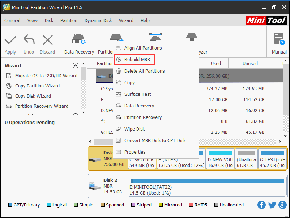Click the Partition Recovery Wizard icon
This screenshot has height=218, width=290.
pyautogui.click(x=9, y=106)
